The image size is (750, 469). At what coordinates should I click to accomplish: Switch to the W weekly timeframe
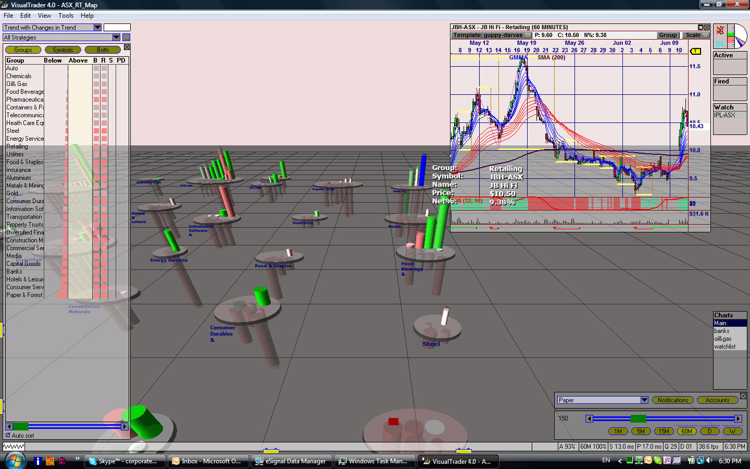[732, 431]
